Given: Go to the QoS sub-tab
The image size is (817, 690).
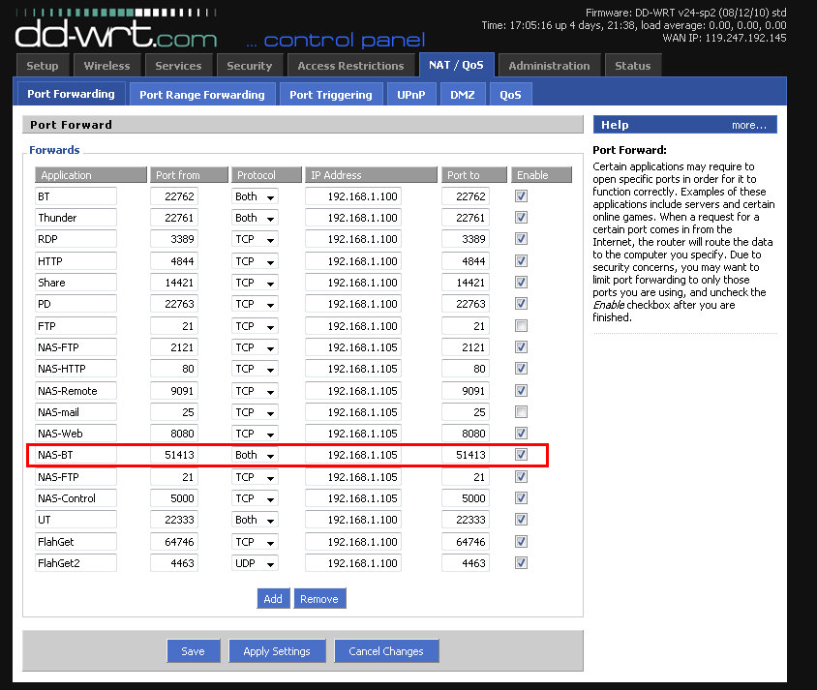Looking at the screenshot, I should click(x=510, y=95).
